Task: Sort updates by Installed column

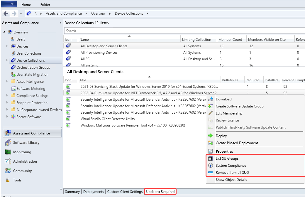Action: (272, 80)
